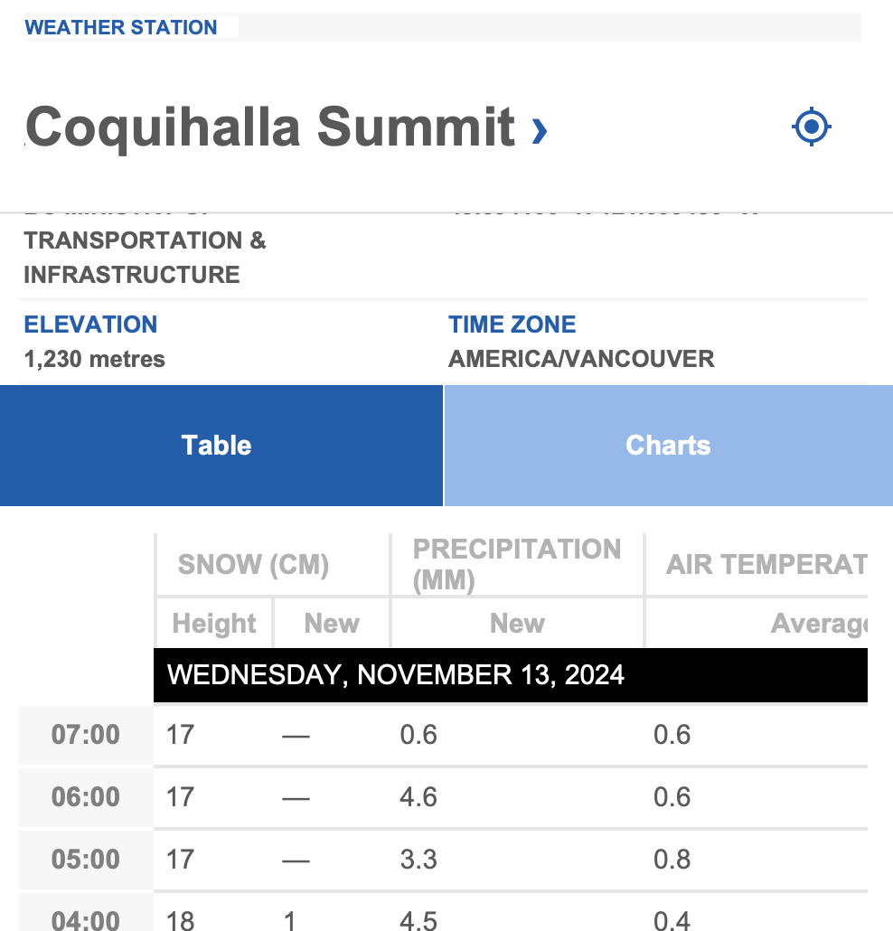Open the Coquihalla Summit chevron arrow
Screen dimensions: 893x931
[539, 131]
